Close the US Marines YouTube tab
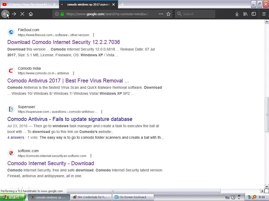 (54, 4)
